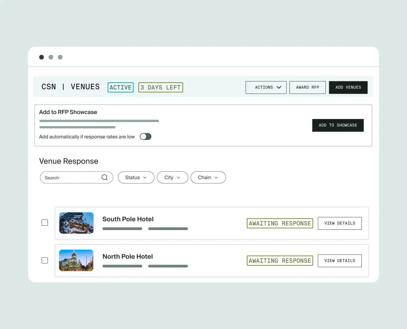Click the search magnifier icon
Image resolution: width=407 pixels, height=329 pixels.
click(105, 177)
